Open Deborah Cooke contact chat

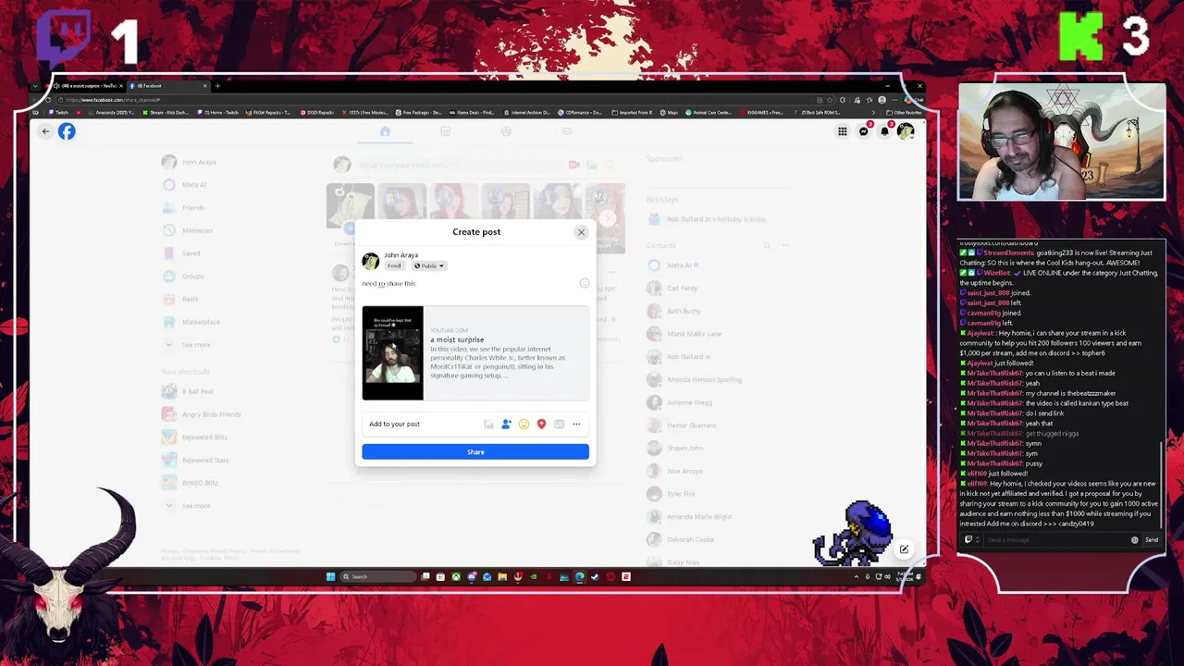682,540
